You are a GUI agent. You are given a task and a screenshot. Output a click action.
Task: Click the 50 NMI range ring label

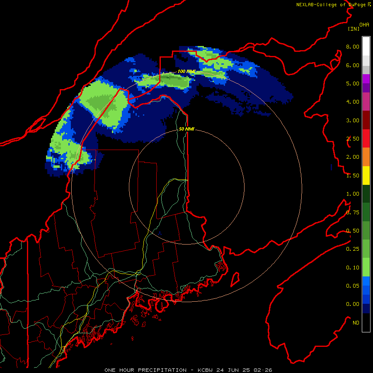coord(186,129)
